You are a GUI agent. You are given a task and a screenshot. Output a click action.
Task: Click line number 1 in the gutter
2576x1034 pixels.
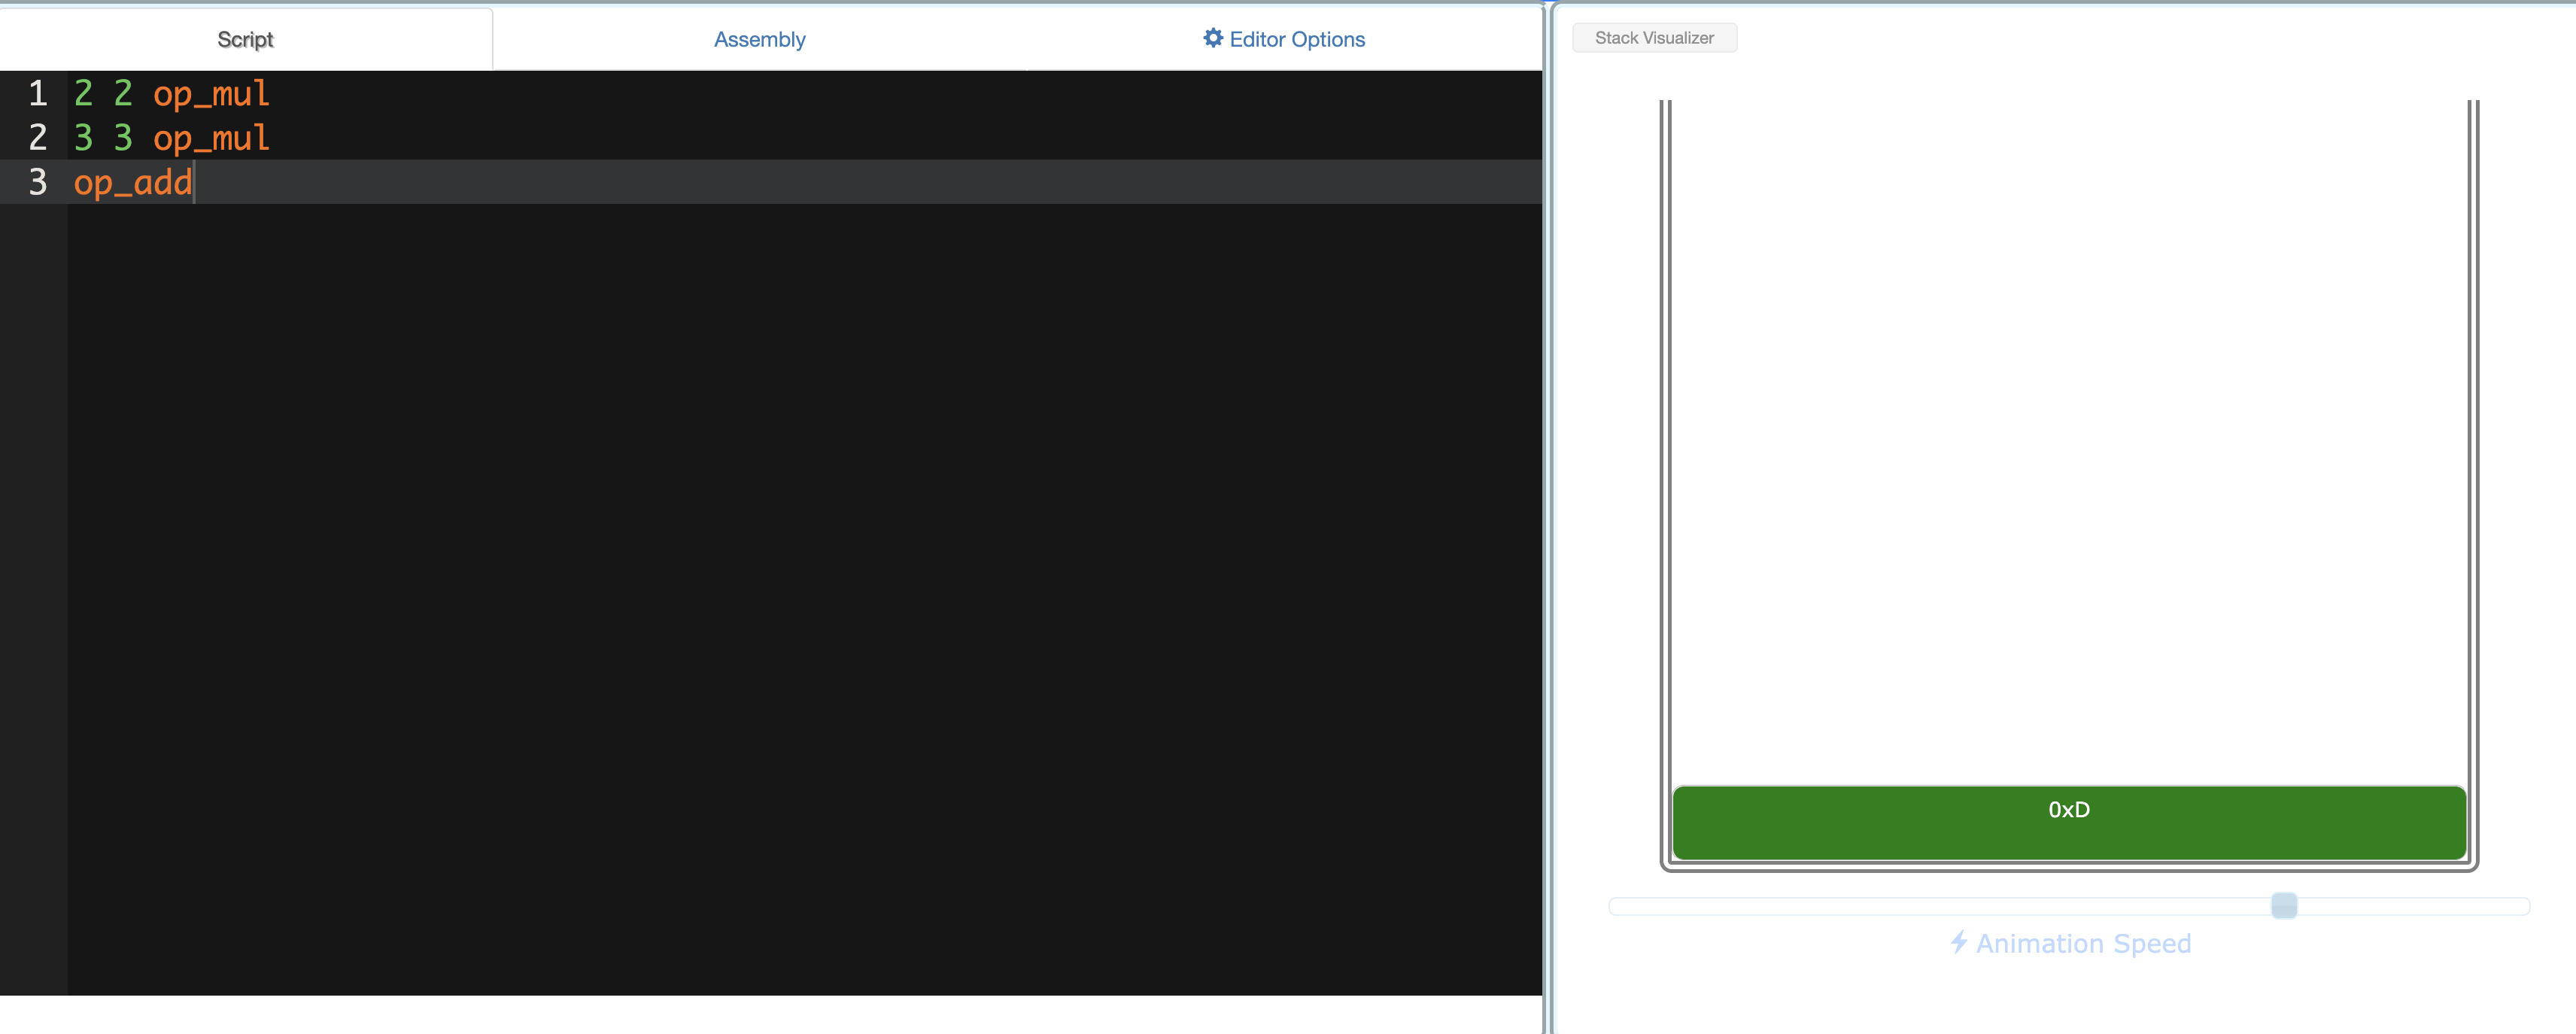coord(38,93)
